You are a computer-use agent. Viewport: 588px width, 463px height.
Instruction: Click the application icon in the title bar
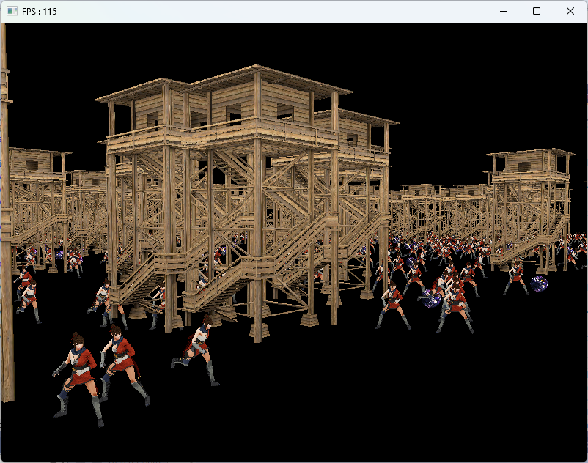coord(12,11)
